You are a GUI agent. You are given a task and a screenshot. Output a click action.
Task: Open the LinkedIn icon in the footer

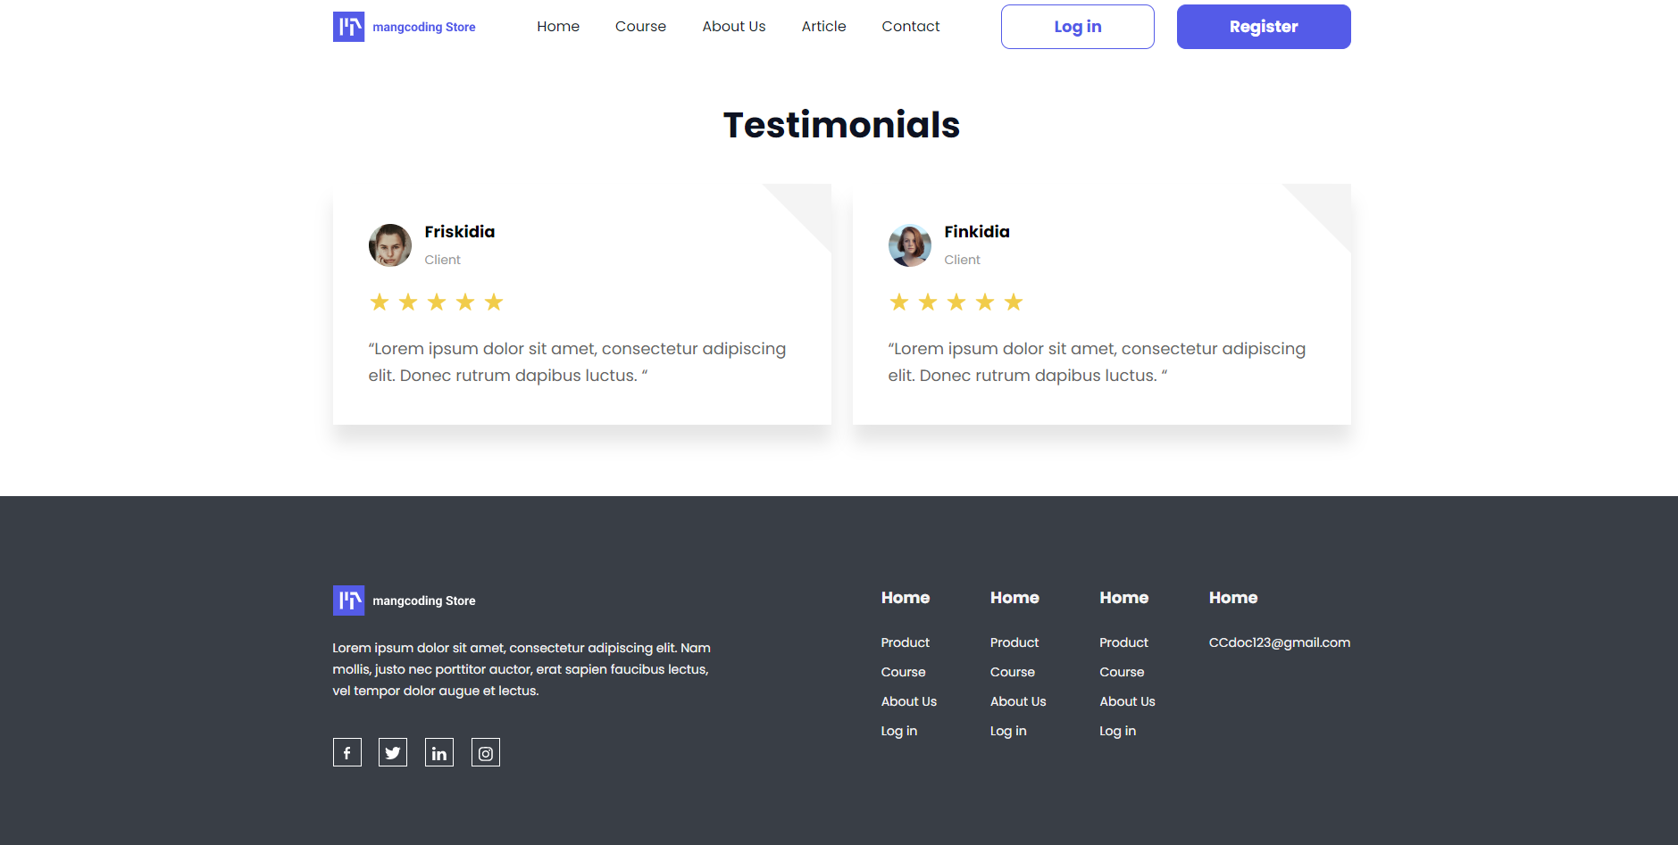439,752
